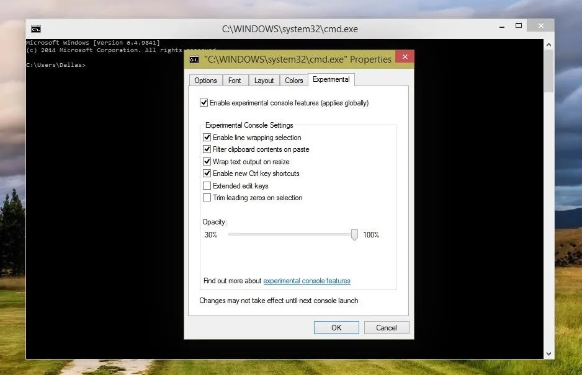Check Trim leading zeros on selection
582x375 pixels.
click(207, 197)
